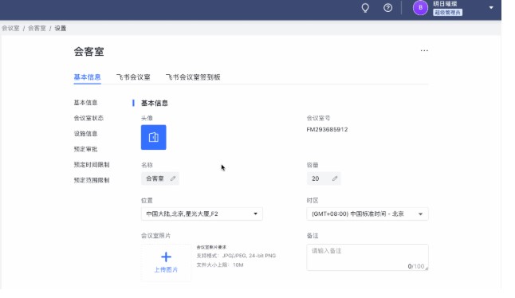Screen dimensions: 515x298
Task: Open the three-dot more options menu
Action: tap(424, 50)
